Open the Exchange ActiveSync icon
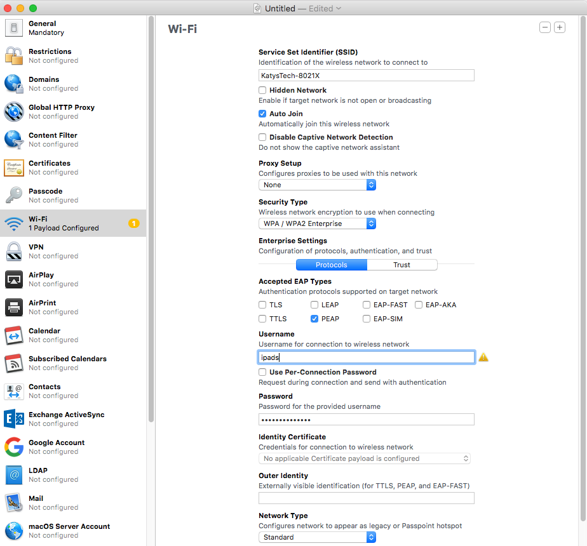 coord(14,419)
